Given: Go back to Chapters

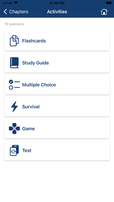Looking at the screenshot, I should tap(16, 12).
